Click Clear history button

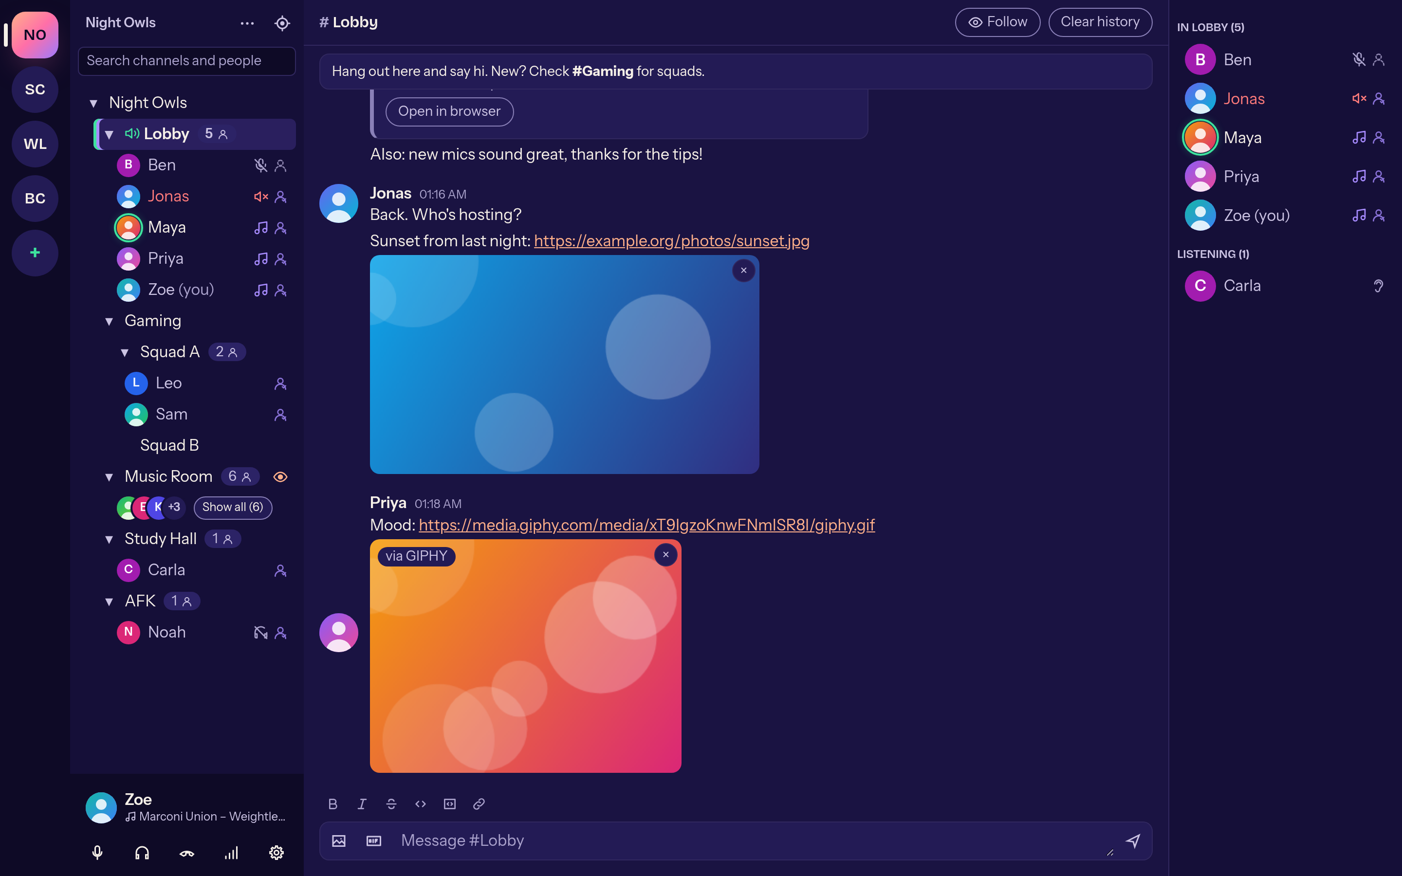point(1100,22)
